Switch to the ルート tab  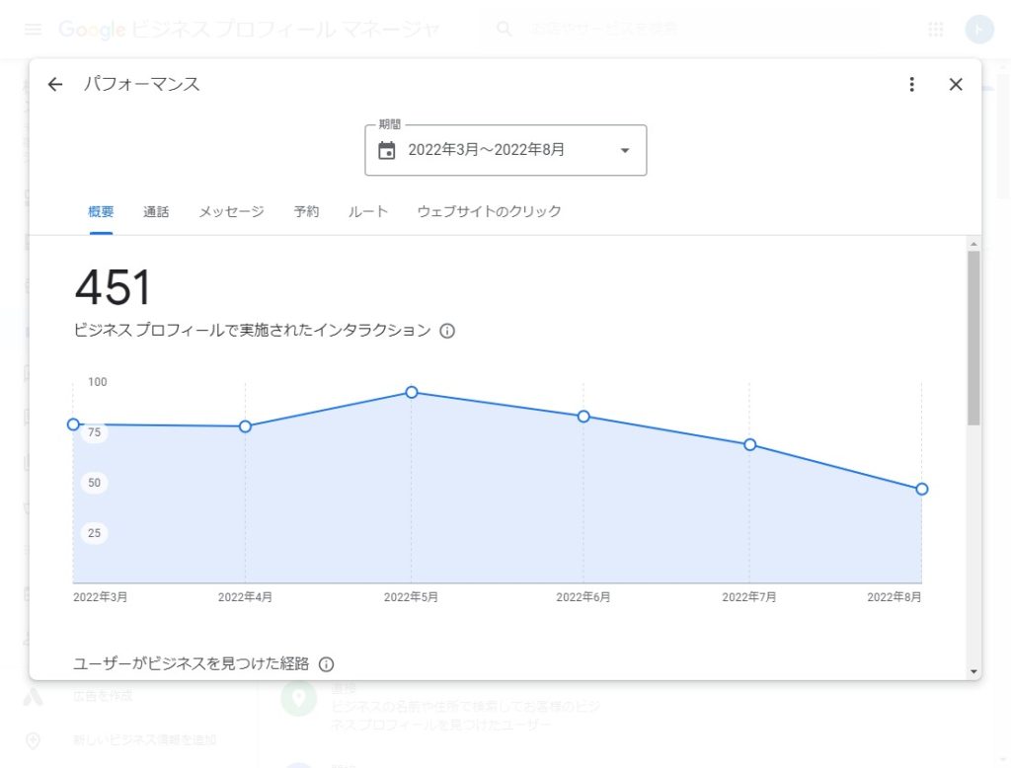click(x=368, y=212)
